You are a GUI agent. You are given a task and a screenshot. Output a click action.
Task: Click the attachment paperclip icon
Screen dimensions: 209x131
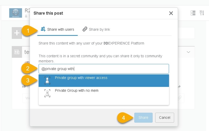179,98
